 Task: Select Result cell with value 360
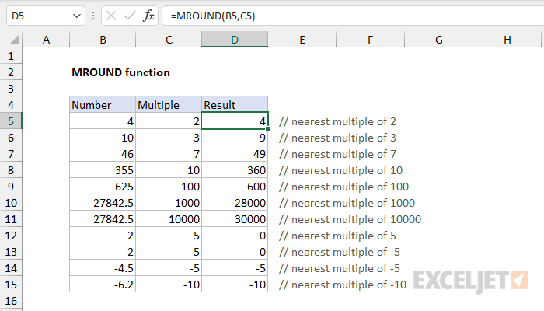click(x=235, y=170)
